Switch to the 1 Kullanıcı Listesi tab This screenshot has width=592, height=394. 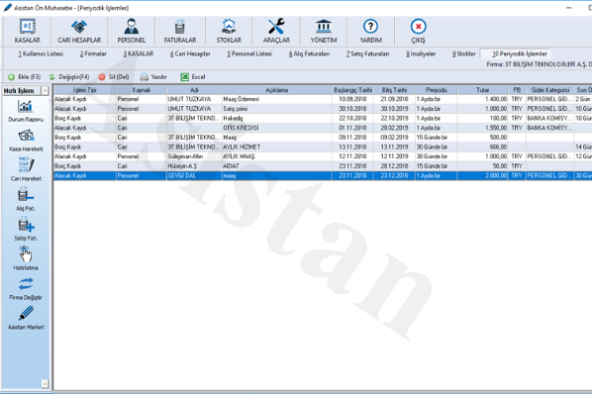pos(41,54)
